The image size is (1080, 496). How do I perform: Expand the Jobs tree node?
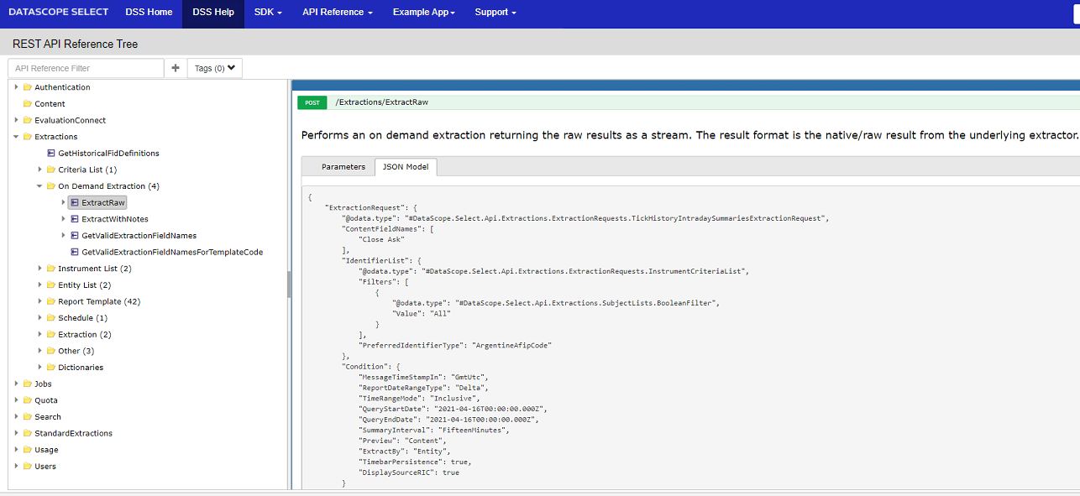16,384
